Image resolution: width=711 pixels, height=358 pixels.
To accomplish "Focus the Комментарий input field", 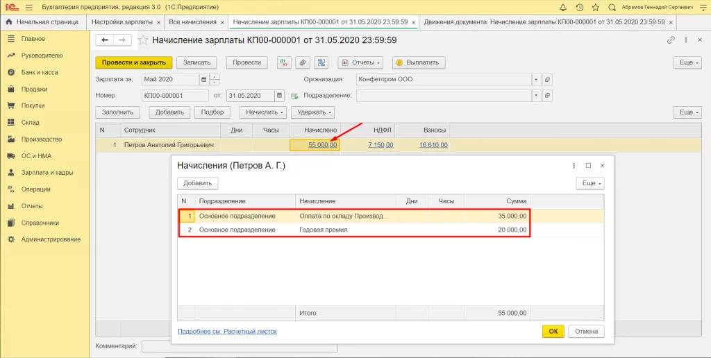I will (x=240, y=346).
